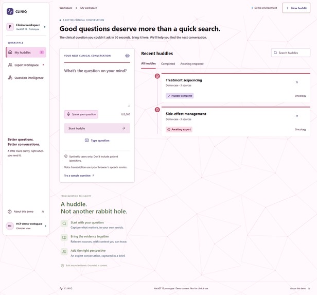The height and width of the screenshot is (295, 317).
Task: Click the question character counter 0/2,000
Action: pyautogui.click(x=126, y=114)
